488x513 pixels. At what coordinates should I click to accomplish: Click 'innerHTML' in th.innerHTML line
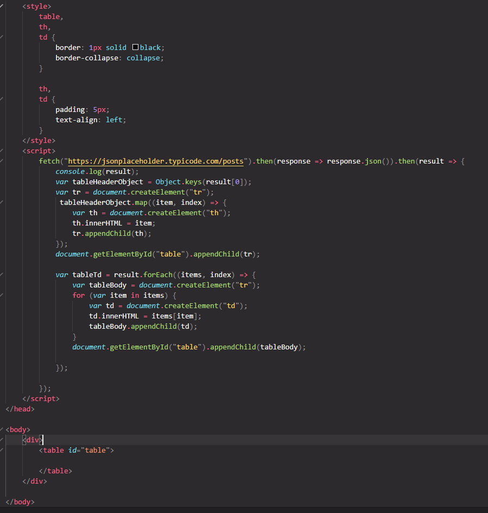pyautogui.click(x=104, y=223)
